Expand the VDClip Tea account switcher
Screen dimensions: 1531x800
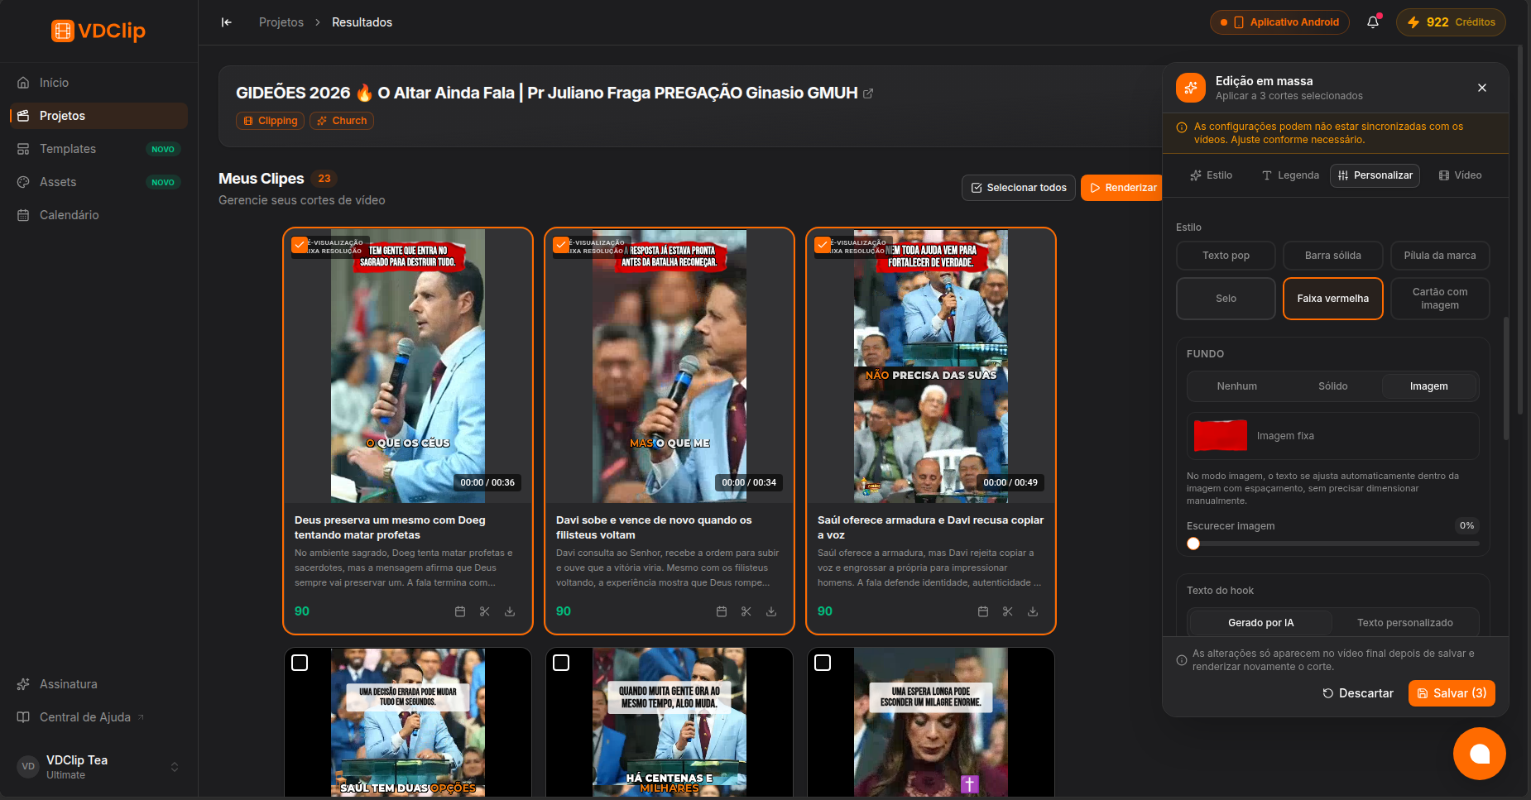coord(98,767)
